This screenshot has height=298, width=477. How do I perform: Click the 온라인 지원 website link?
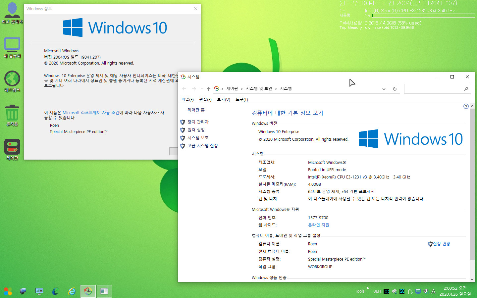click(x=319, y=225)
